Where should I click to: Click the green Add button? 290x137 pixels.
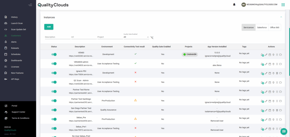click(49, 27)
